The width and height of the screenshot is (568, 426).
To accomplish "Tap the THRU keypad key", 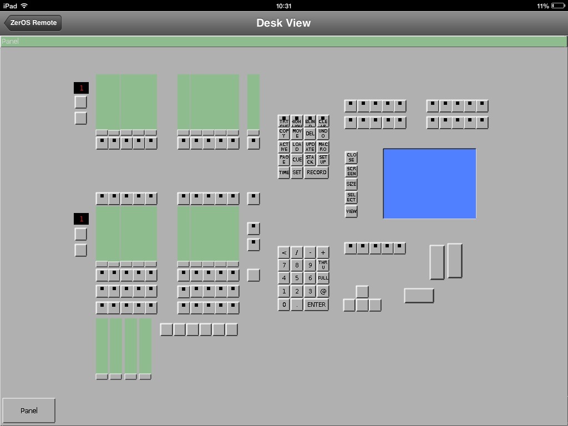I will 323,265.
